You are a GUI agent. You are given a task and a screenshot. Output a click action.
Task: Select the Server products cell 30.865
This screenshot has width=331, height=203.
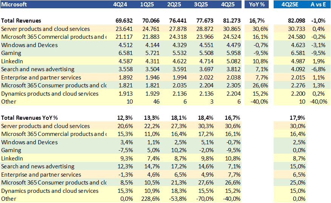[232, 29]
